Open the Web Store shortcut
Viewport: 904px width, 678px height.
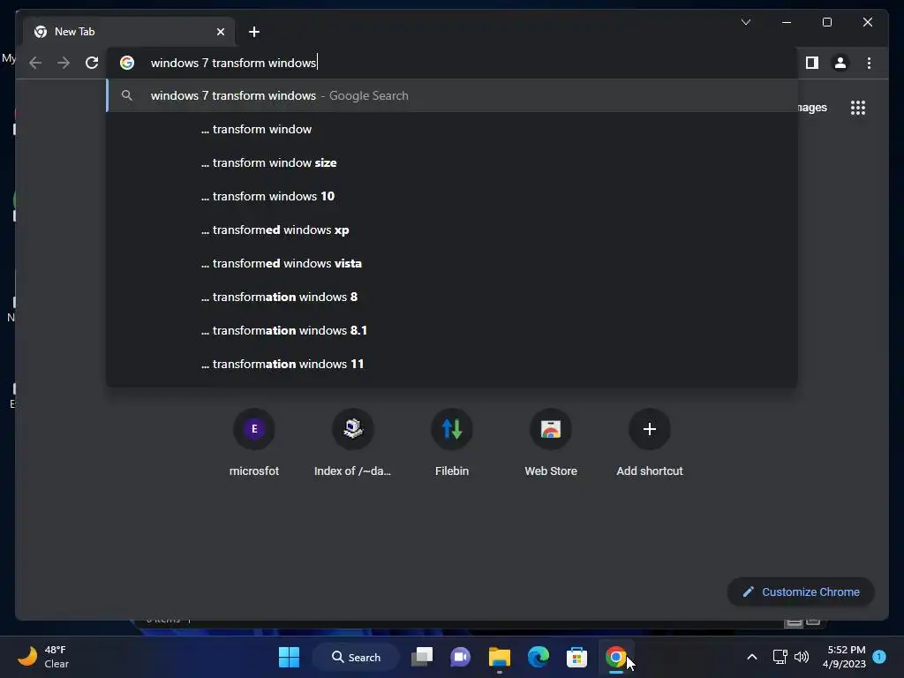pyautogui.click(x=551, y=443)
